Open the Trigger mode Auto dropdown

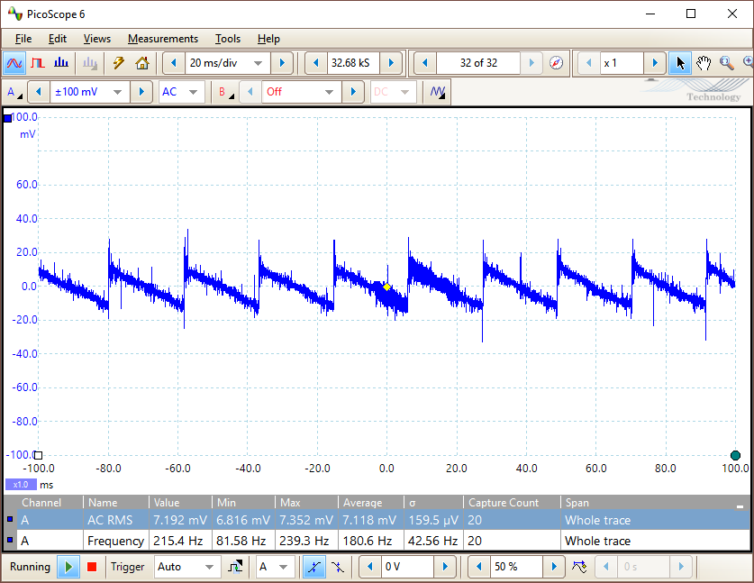click(x=187, y=567)
